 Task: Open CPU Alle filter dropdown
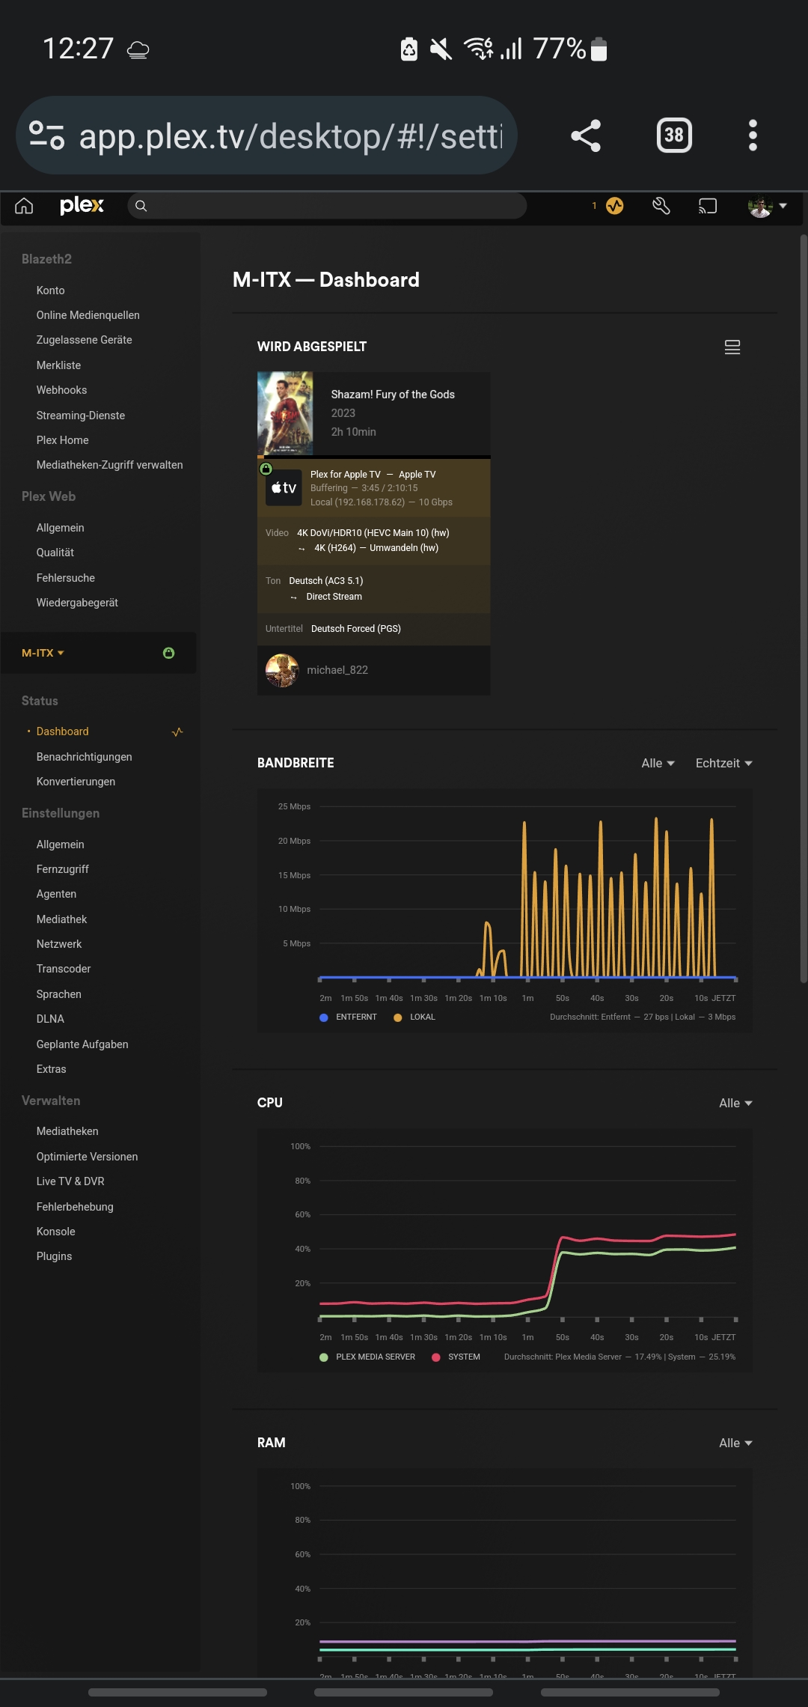tap(736, 1103)
